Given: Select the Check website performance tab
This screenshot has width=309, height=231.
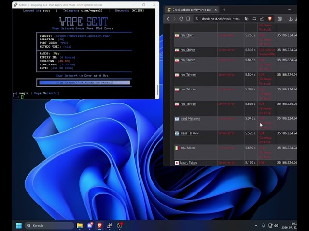Looking at the screenshot, I should coord(192,10).
